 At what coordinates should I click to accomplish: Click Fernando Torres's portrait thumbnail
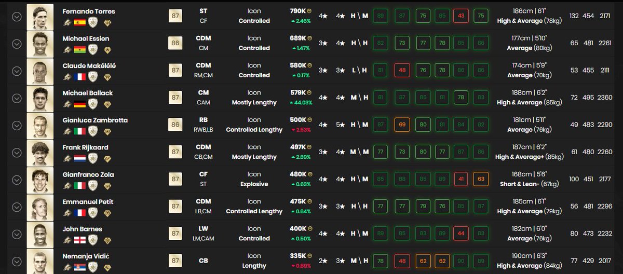pos(40,16)
